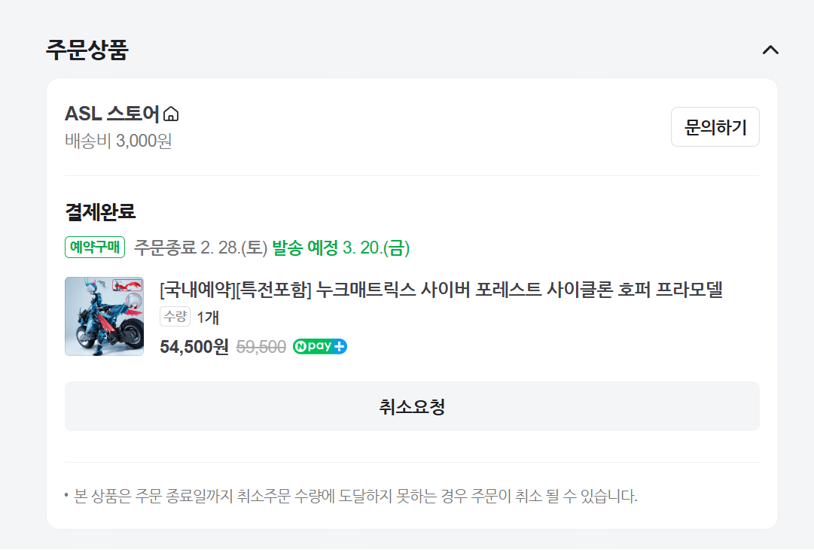Click the 배송비 3,000원 shipping fee text
The image size is (814, 550).
click(118, 141)
